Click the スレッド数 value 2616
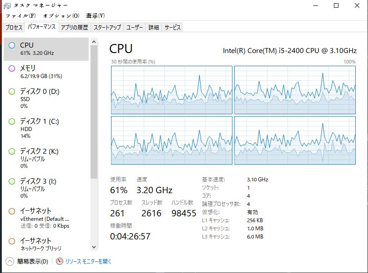The height and width of the screenshot is (273, 368). pos(151,213)
